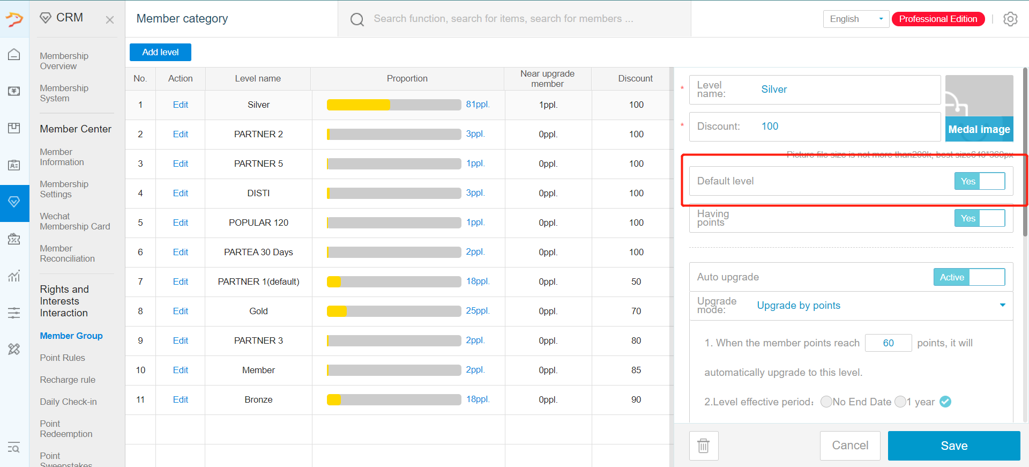Expand the Upgrade mode dropdown
This screenshot has width=1029, height=467.
pos(851,306)
